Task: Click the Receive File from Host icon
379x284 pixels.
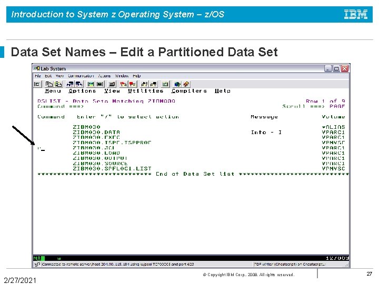Action: tap(79, 84)
